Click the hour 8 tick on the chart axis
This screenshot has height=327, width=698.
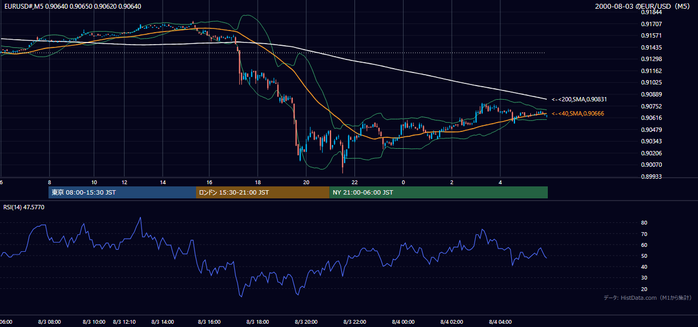49,182
